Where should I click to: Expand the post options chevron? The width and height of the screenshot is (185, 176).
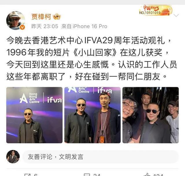(176, 15)
